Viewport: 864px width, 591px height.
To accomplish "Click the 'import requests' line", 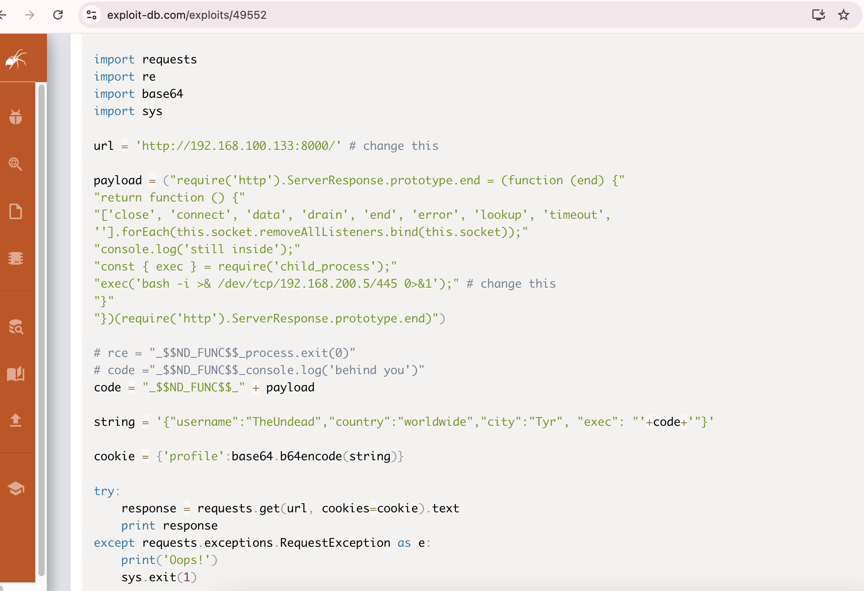I will [146, 59].
